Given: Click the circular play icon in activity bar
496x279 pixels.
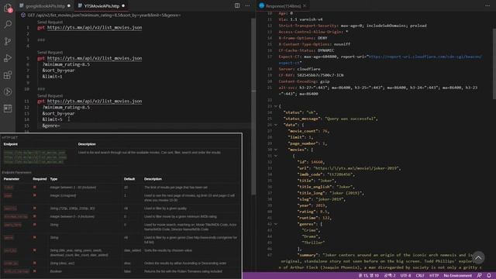Looking at the screenshot, I should click(x=8, y=91).
